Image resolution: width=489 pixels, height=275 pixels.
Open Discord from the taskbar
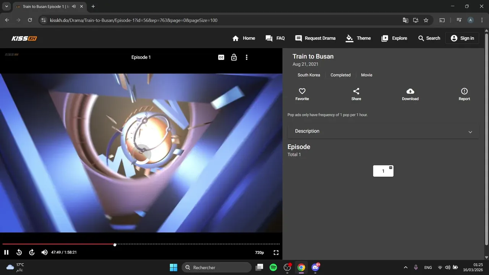pos(316,267)
